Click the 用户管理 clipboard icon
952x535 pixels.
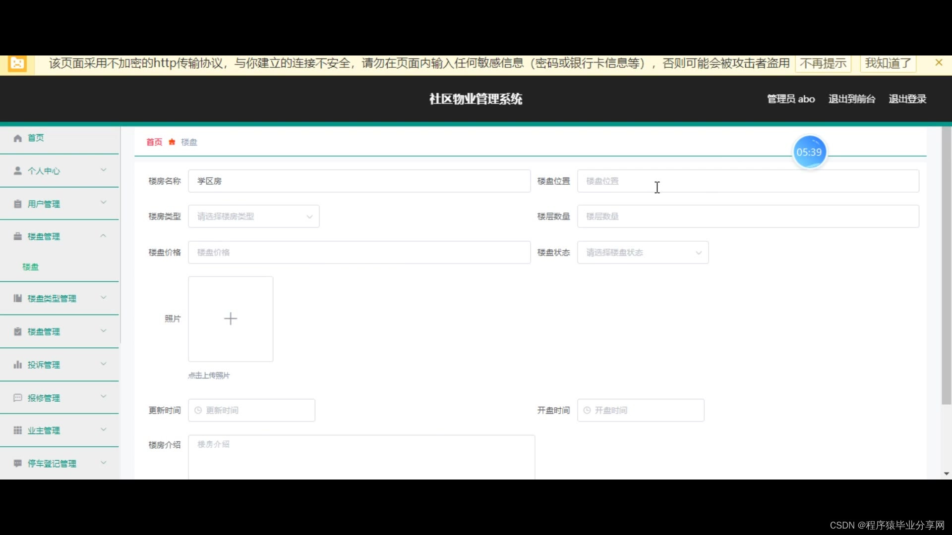coord(18,204)
